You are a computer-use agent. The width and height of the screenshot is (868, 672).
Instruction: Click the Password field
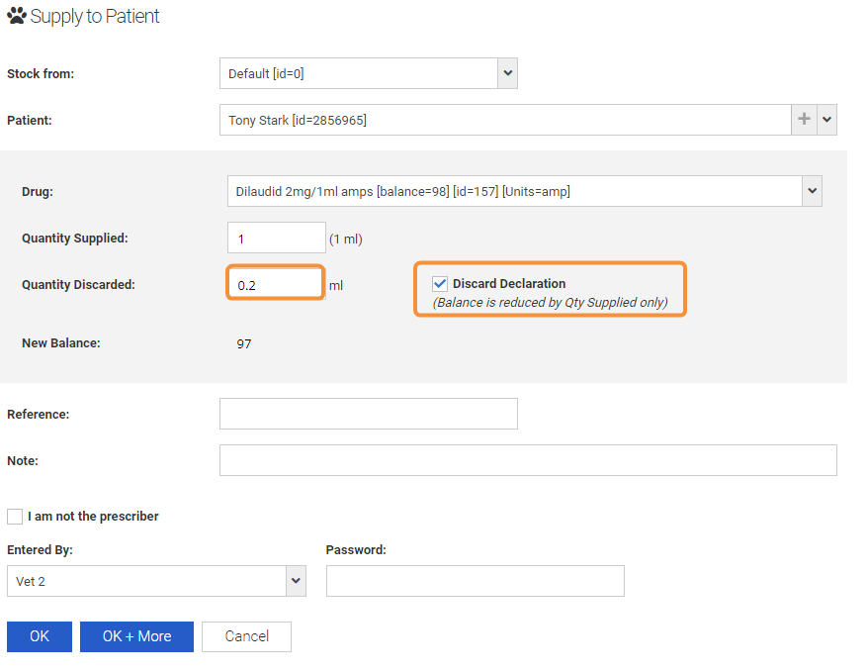pyautogui.click(x=475, y=581)
